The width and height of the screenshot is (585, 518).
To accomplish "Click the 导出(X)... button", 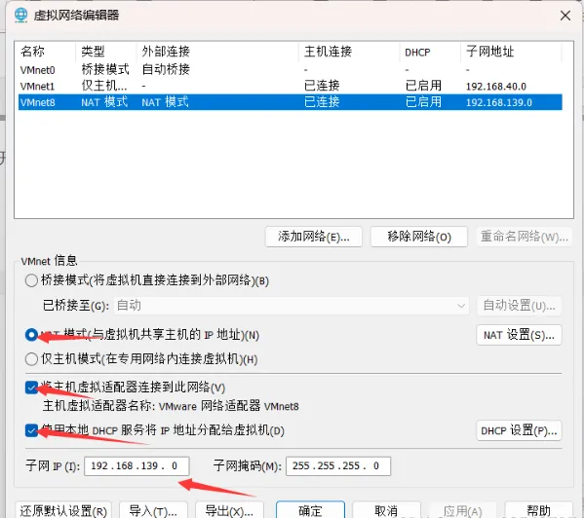I will [x=229, y=510].
